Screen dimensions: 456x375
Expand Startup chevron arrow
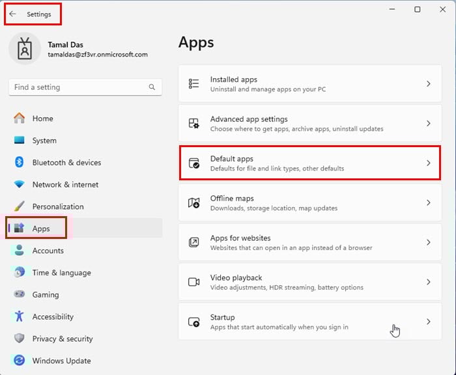[x=428, y=322]
